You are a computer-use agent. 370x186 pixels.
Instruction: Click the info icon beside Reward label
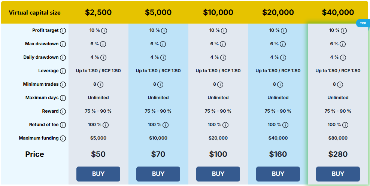[63, 112]
